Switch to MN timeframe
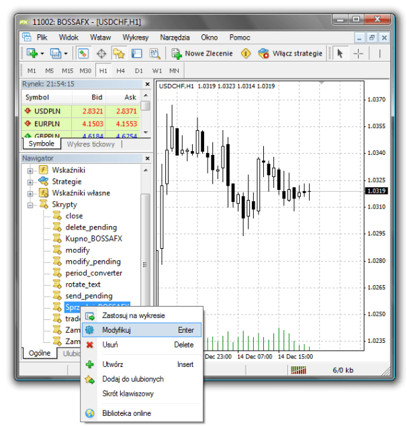407x426 pixels. point(174,71)
